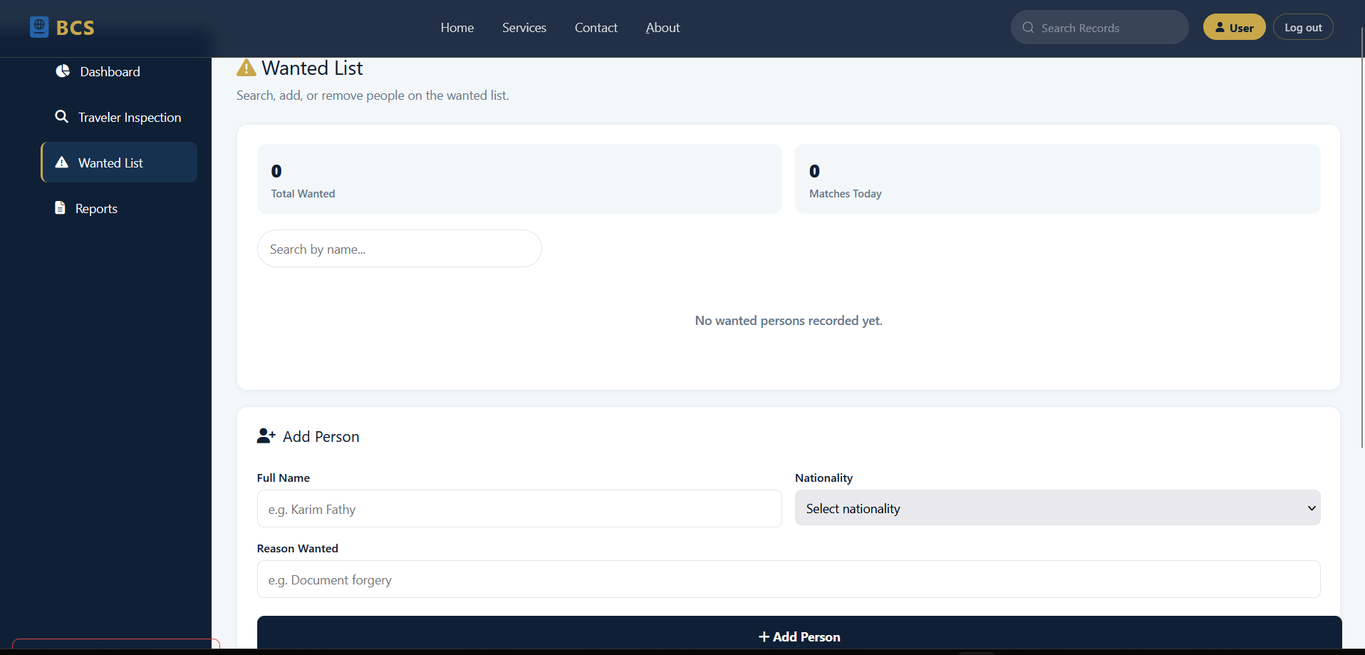Click the Wanted List warning triangle icon in sidebar
Image resolution: width=1365 pixels, height=655 pixels.
62,162
